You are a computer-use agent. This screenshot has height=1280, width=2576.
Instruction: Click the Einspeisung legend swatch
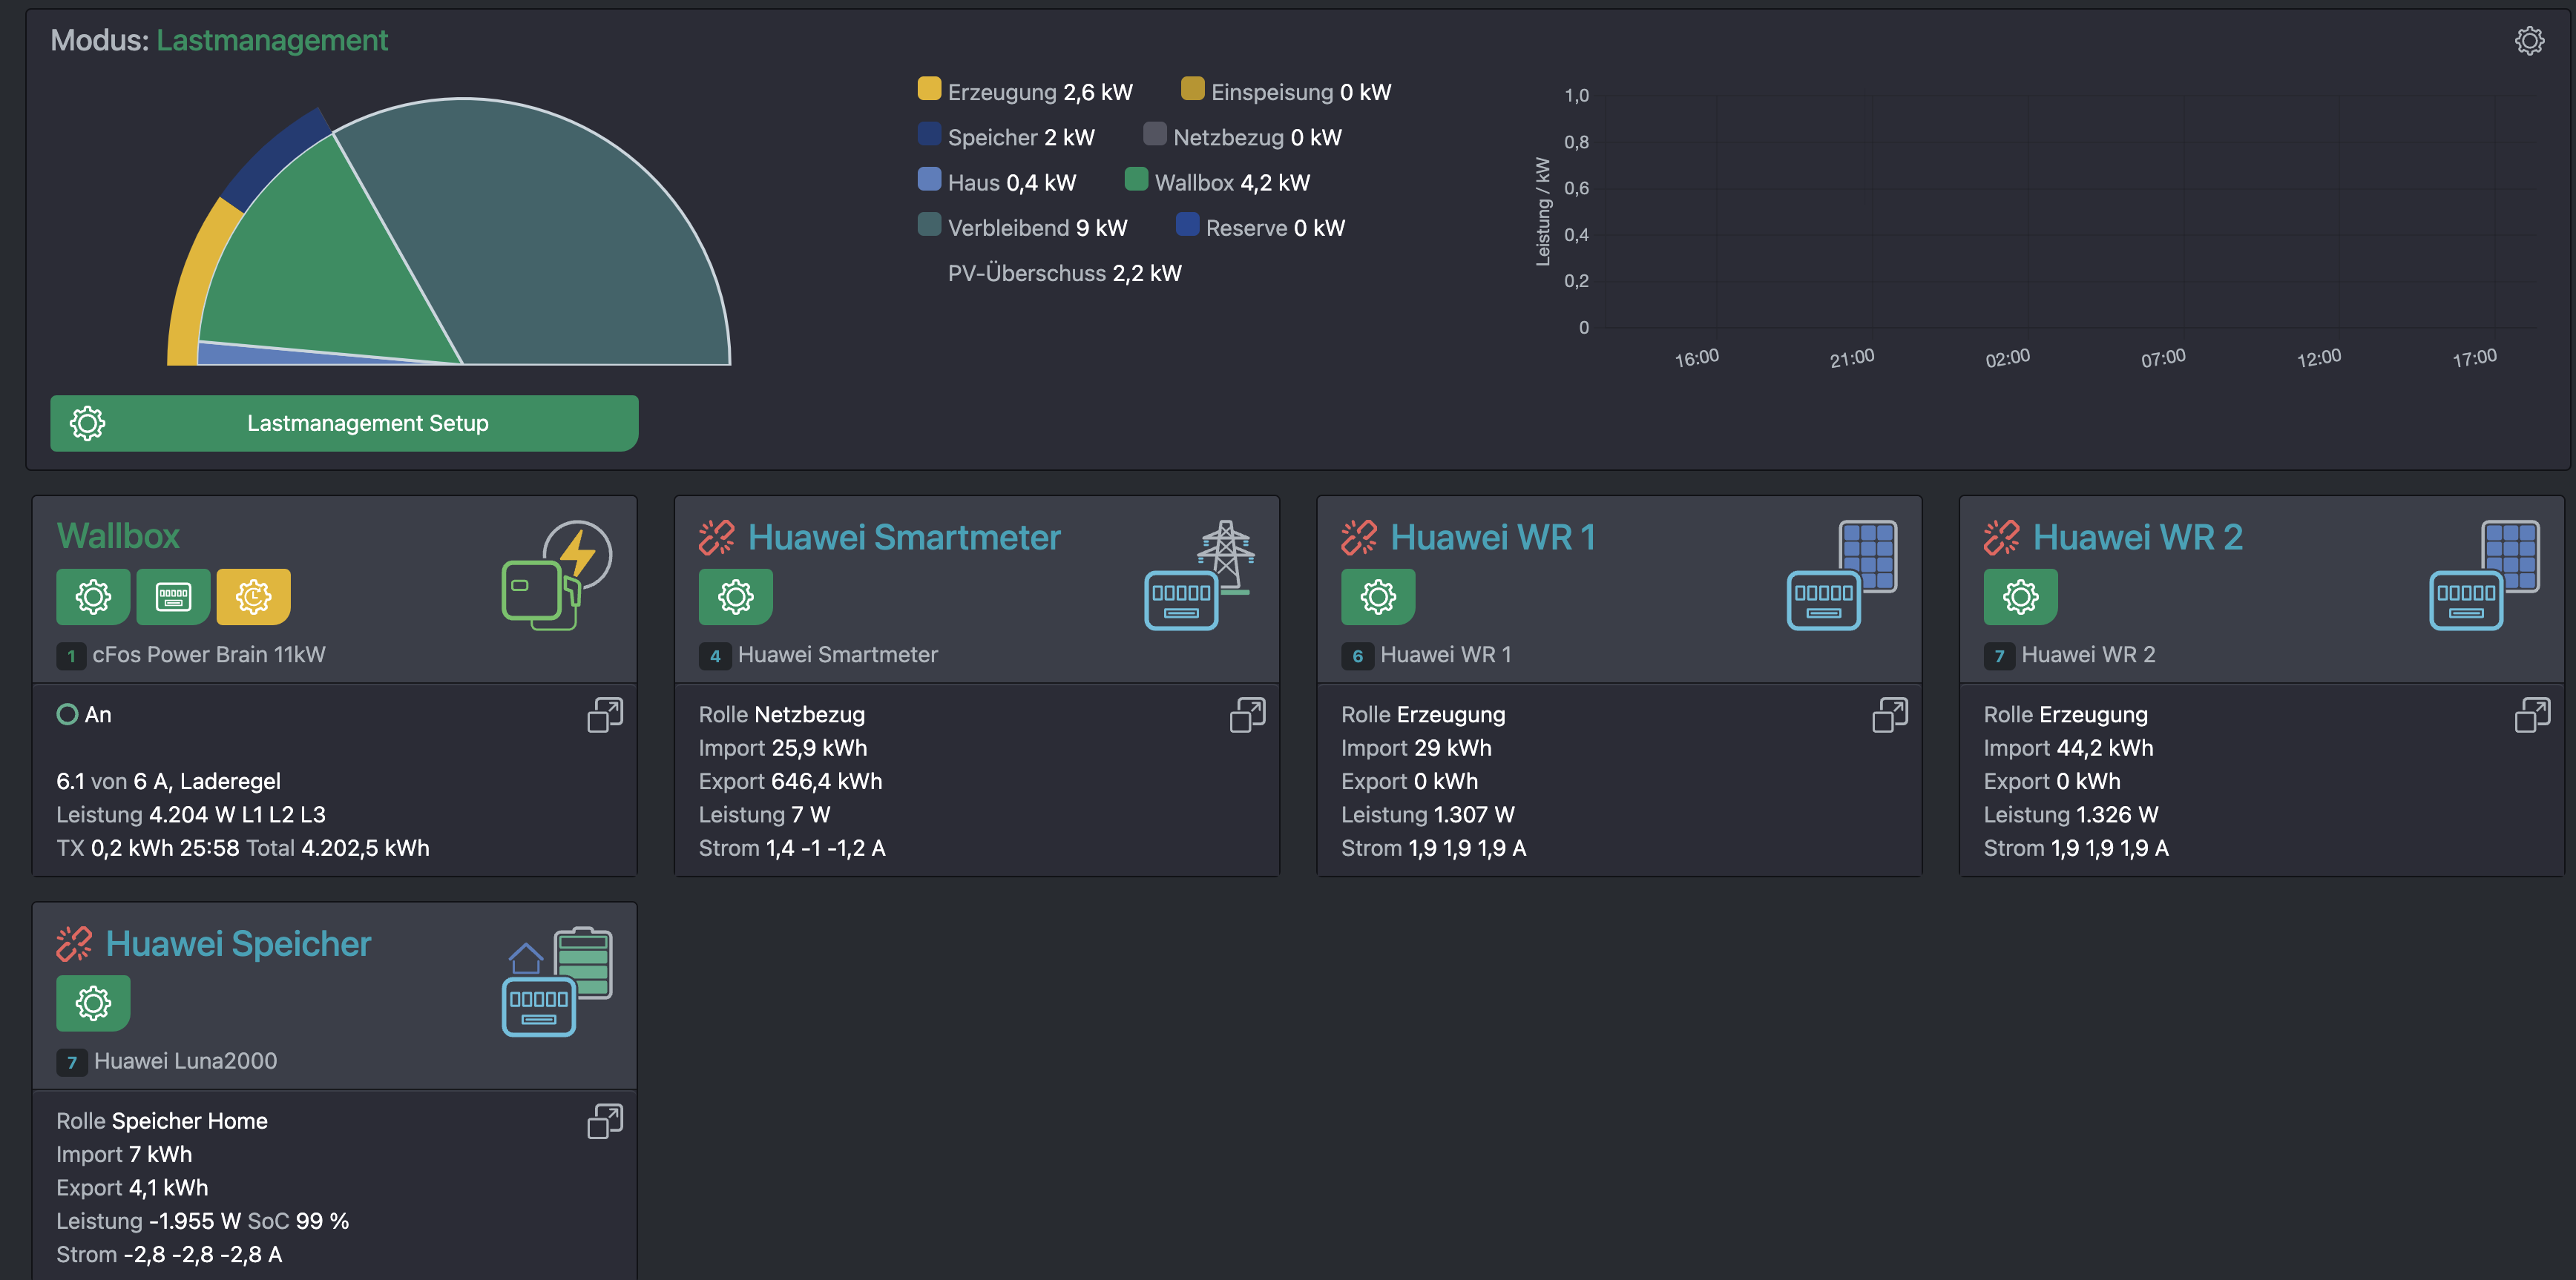pos(1192,89)
